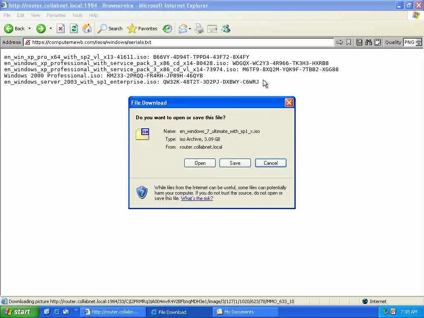Click the Mail envelope icon
The width and height of the screenshot is (424, 318).
(183, 29)
